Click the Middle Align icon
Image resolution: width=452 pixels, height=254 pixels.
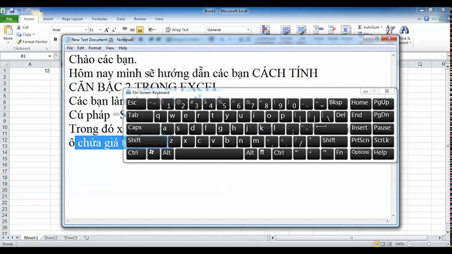[132, 29]
